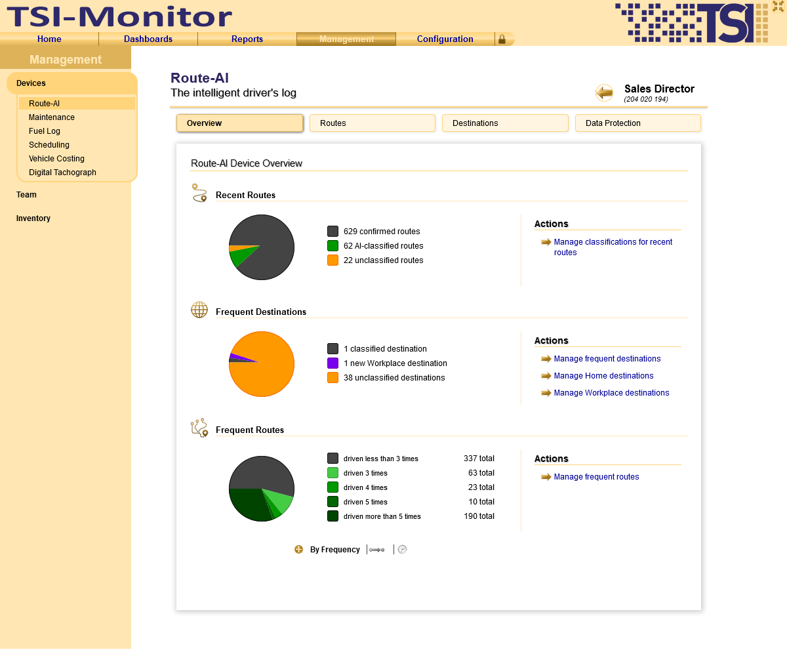Click the By Frequency view label

click(335, 550)
